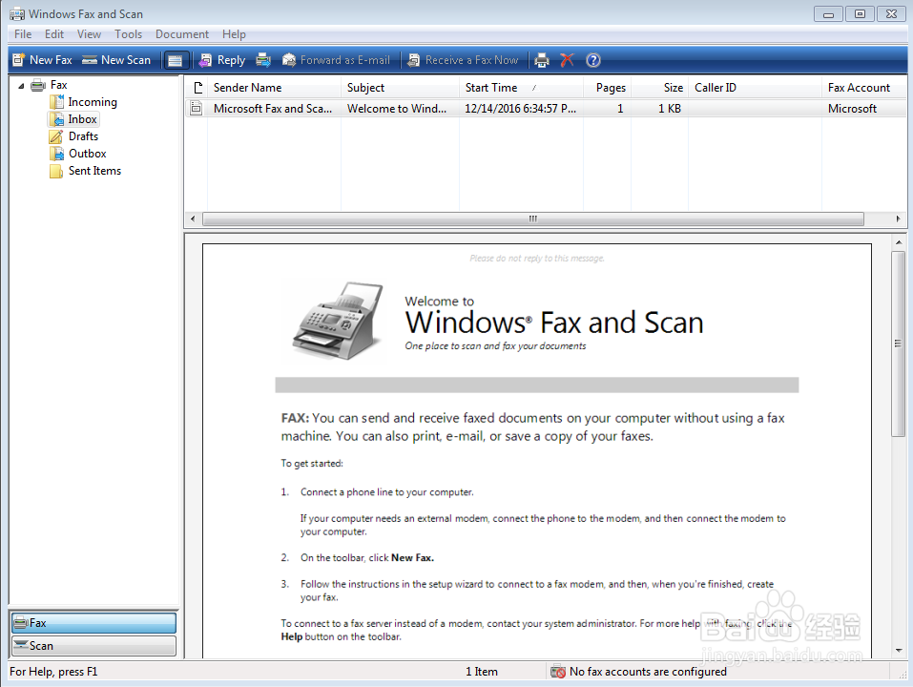Click the fax machine image in preview
Screen dimensions: 913x687
coord(338,321)
